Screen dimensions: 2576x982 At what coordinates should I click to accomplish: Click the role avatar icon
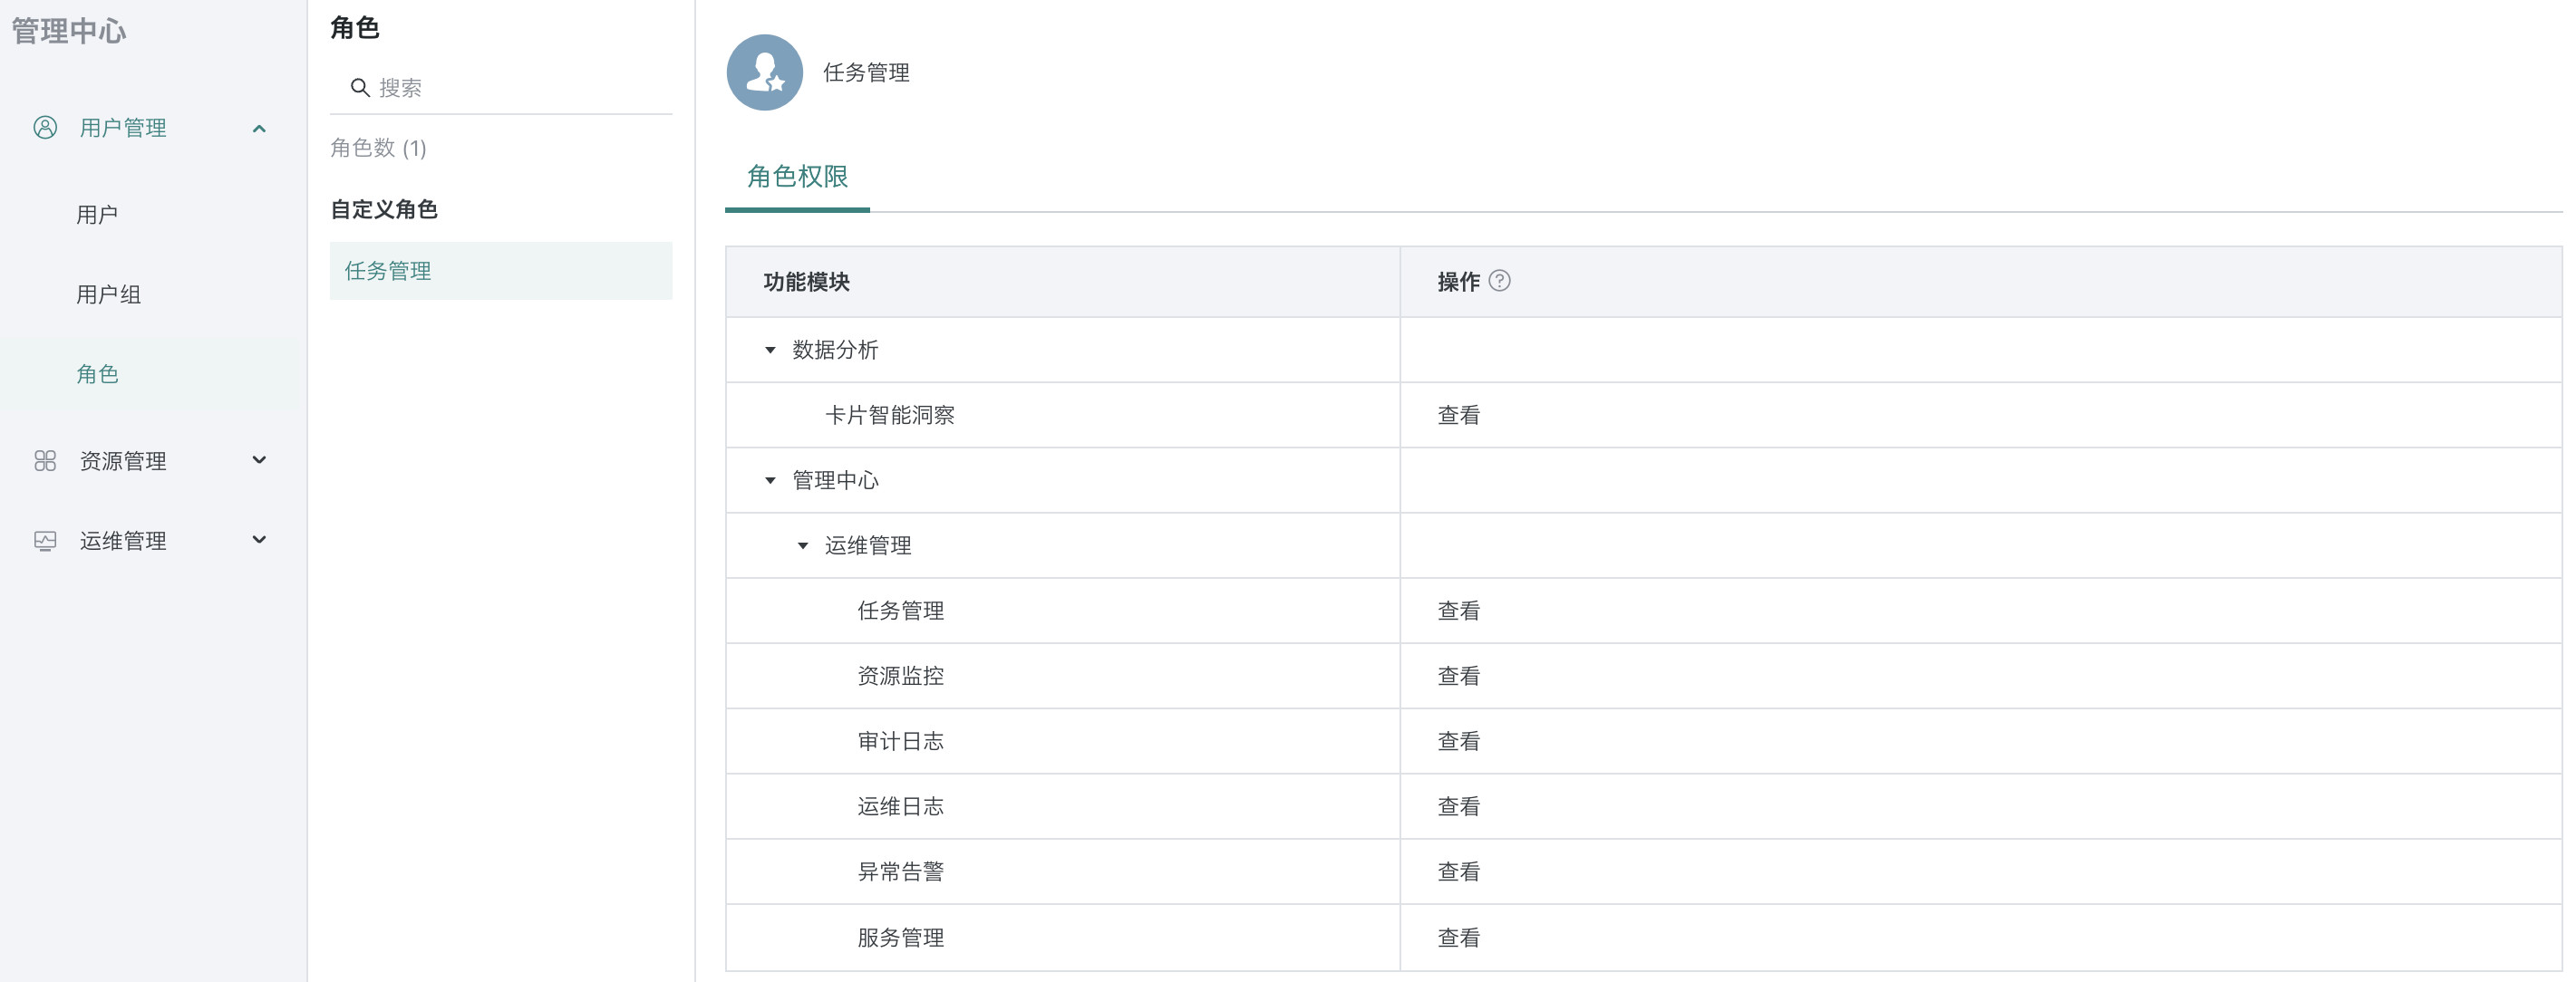[x=764, y=73]
